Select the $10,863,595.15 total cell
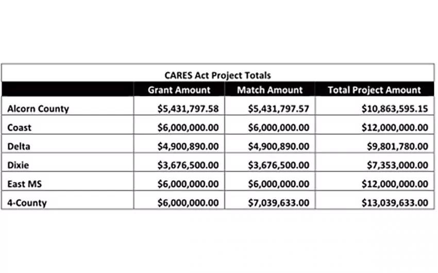This screenshot has width=438, height=273. tap(394, 108)
